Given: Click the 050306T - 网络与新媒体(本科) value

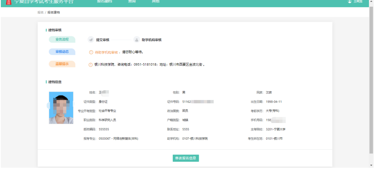Looking at the screenshot, I should pos(118,139).
